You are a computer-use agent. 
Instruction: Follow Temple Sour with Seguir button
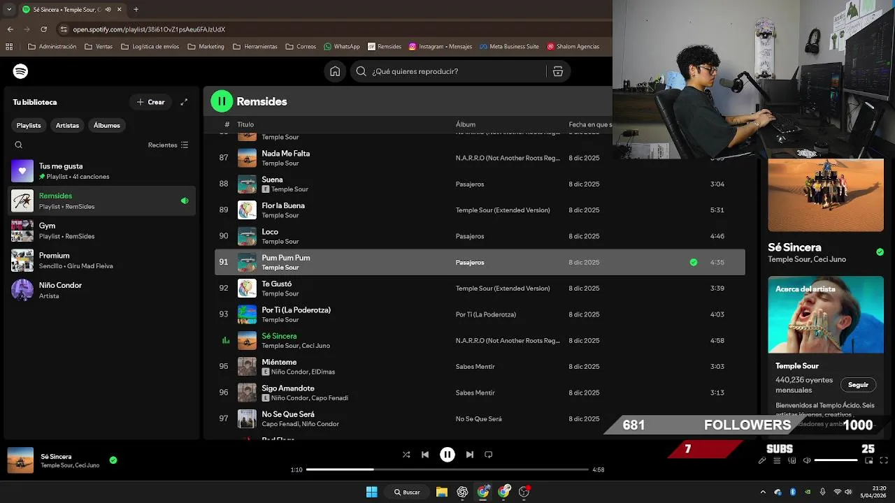[858, 385]
